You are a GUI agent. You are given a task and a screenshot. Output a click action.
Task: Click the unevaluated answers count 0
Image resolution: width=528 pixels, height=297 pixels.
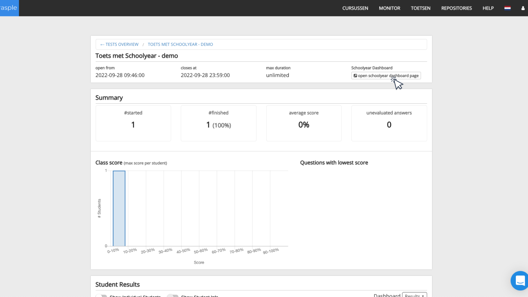coord(389,125)
